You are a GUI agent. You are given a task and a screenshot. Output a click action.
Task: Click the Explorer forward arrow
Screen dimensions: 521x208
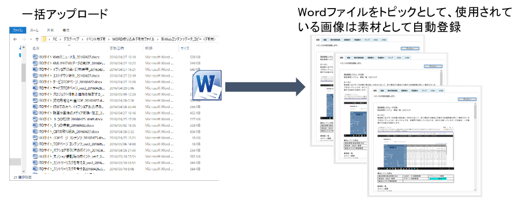click(24, 39)
